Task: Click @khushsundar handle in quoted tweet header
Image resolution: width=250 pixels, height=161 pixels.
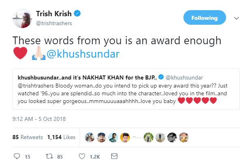Action: [184, 77]
